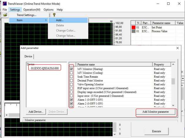Click Value column header in main list
Screen dimensions: 185x138
(180, 23)
